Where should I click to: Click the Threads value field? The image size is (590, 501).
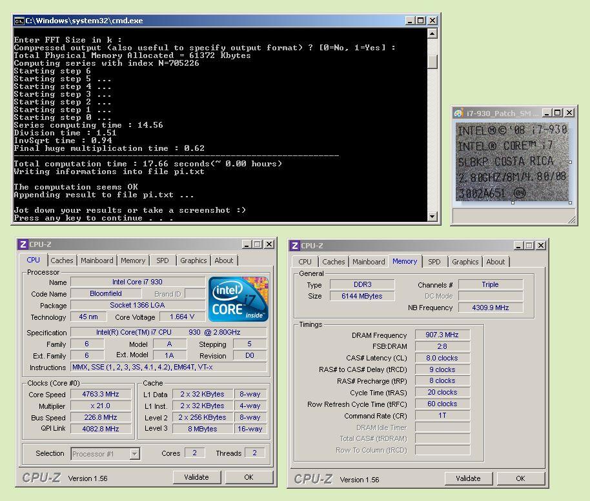(x=255, y=453)
